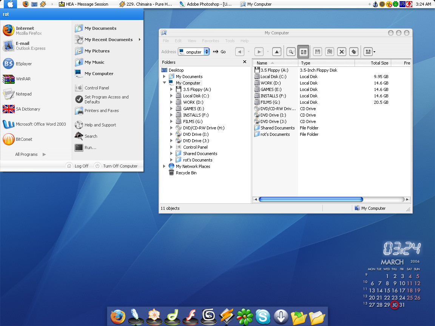The height and width of the screenshot is (326, 435).
Task: Launch WinRAR from start menu
Action: [17, 79]
